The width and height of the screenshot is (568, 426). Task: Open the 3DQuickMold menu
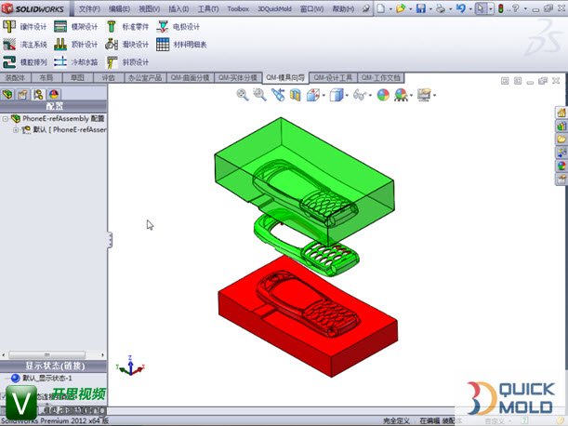coord(274,8)
